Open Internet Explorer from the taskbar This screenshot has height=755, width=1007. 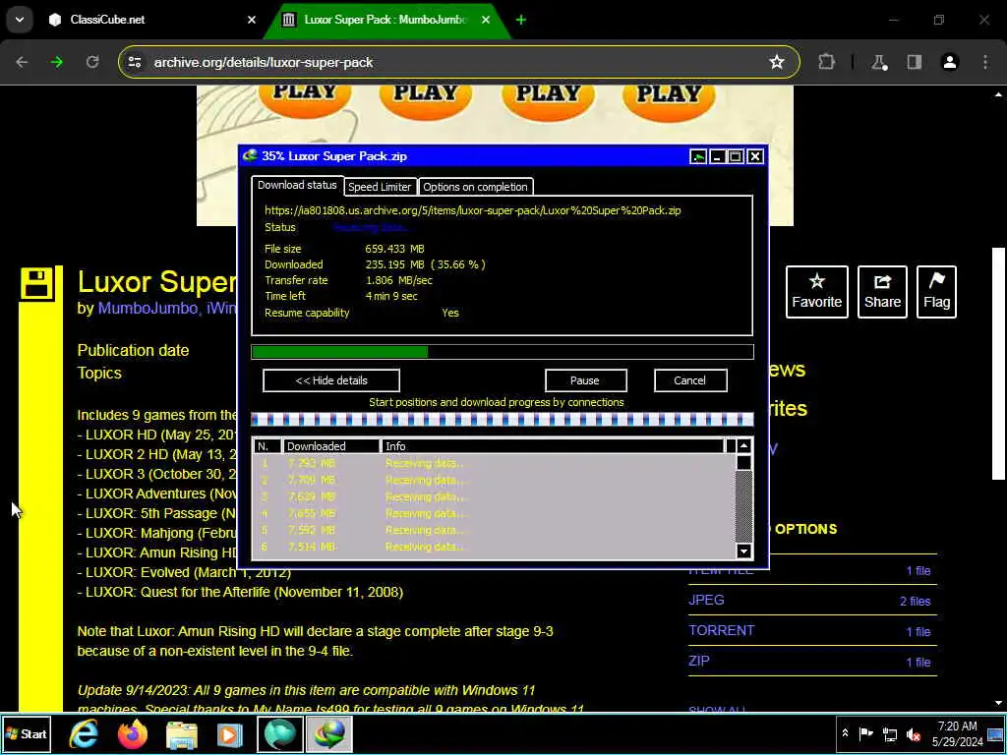pyautogui.click(x=85, y=733)
